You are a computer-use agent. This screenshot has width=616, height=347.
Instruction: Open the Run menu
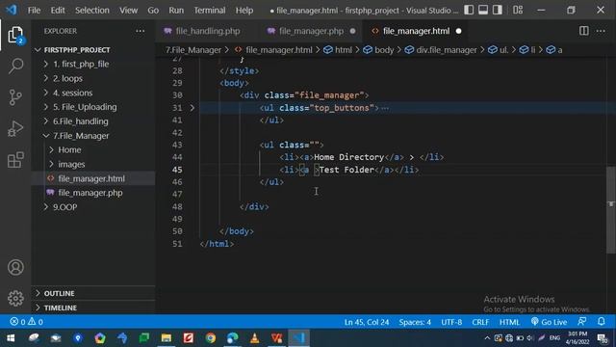tap(176, 11)
